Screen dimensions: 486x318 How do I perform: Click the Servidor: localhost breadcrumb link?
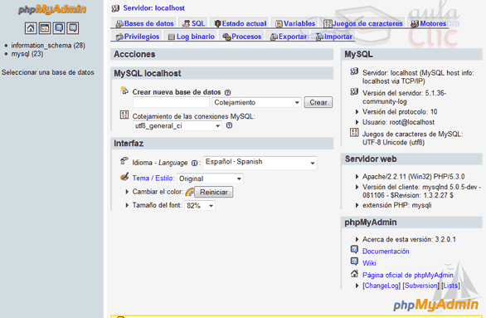pyautogui.click(x=153, y=8)
